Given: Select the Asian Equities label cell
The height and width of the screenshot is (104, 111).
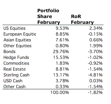Looking at the screenshot, I should coord(17,40).
